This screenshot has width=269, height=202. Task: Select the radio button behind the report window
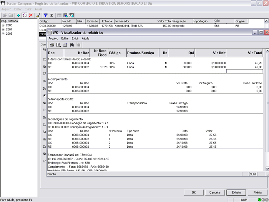click(45, 96)
